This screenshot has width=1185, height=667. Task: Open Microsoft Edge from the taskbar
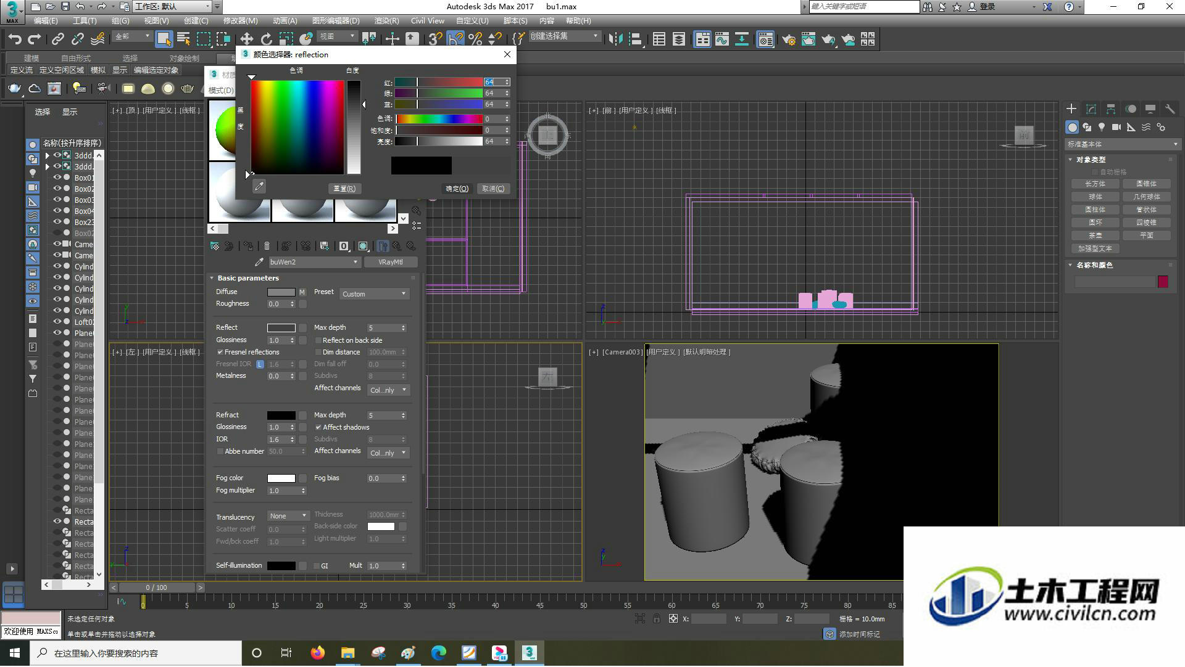tap(439, 653)
